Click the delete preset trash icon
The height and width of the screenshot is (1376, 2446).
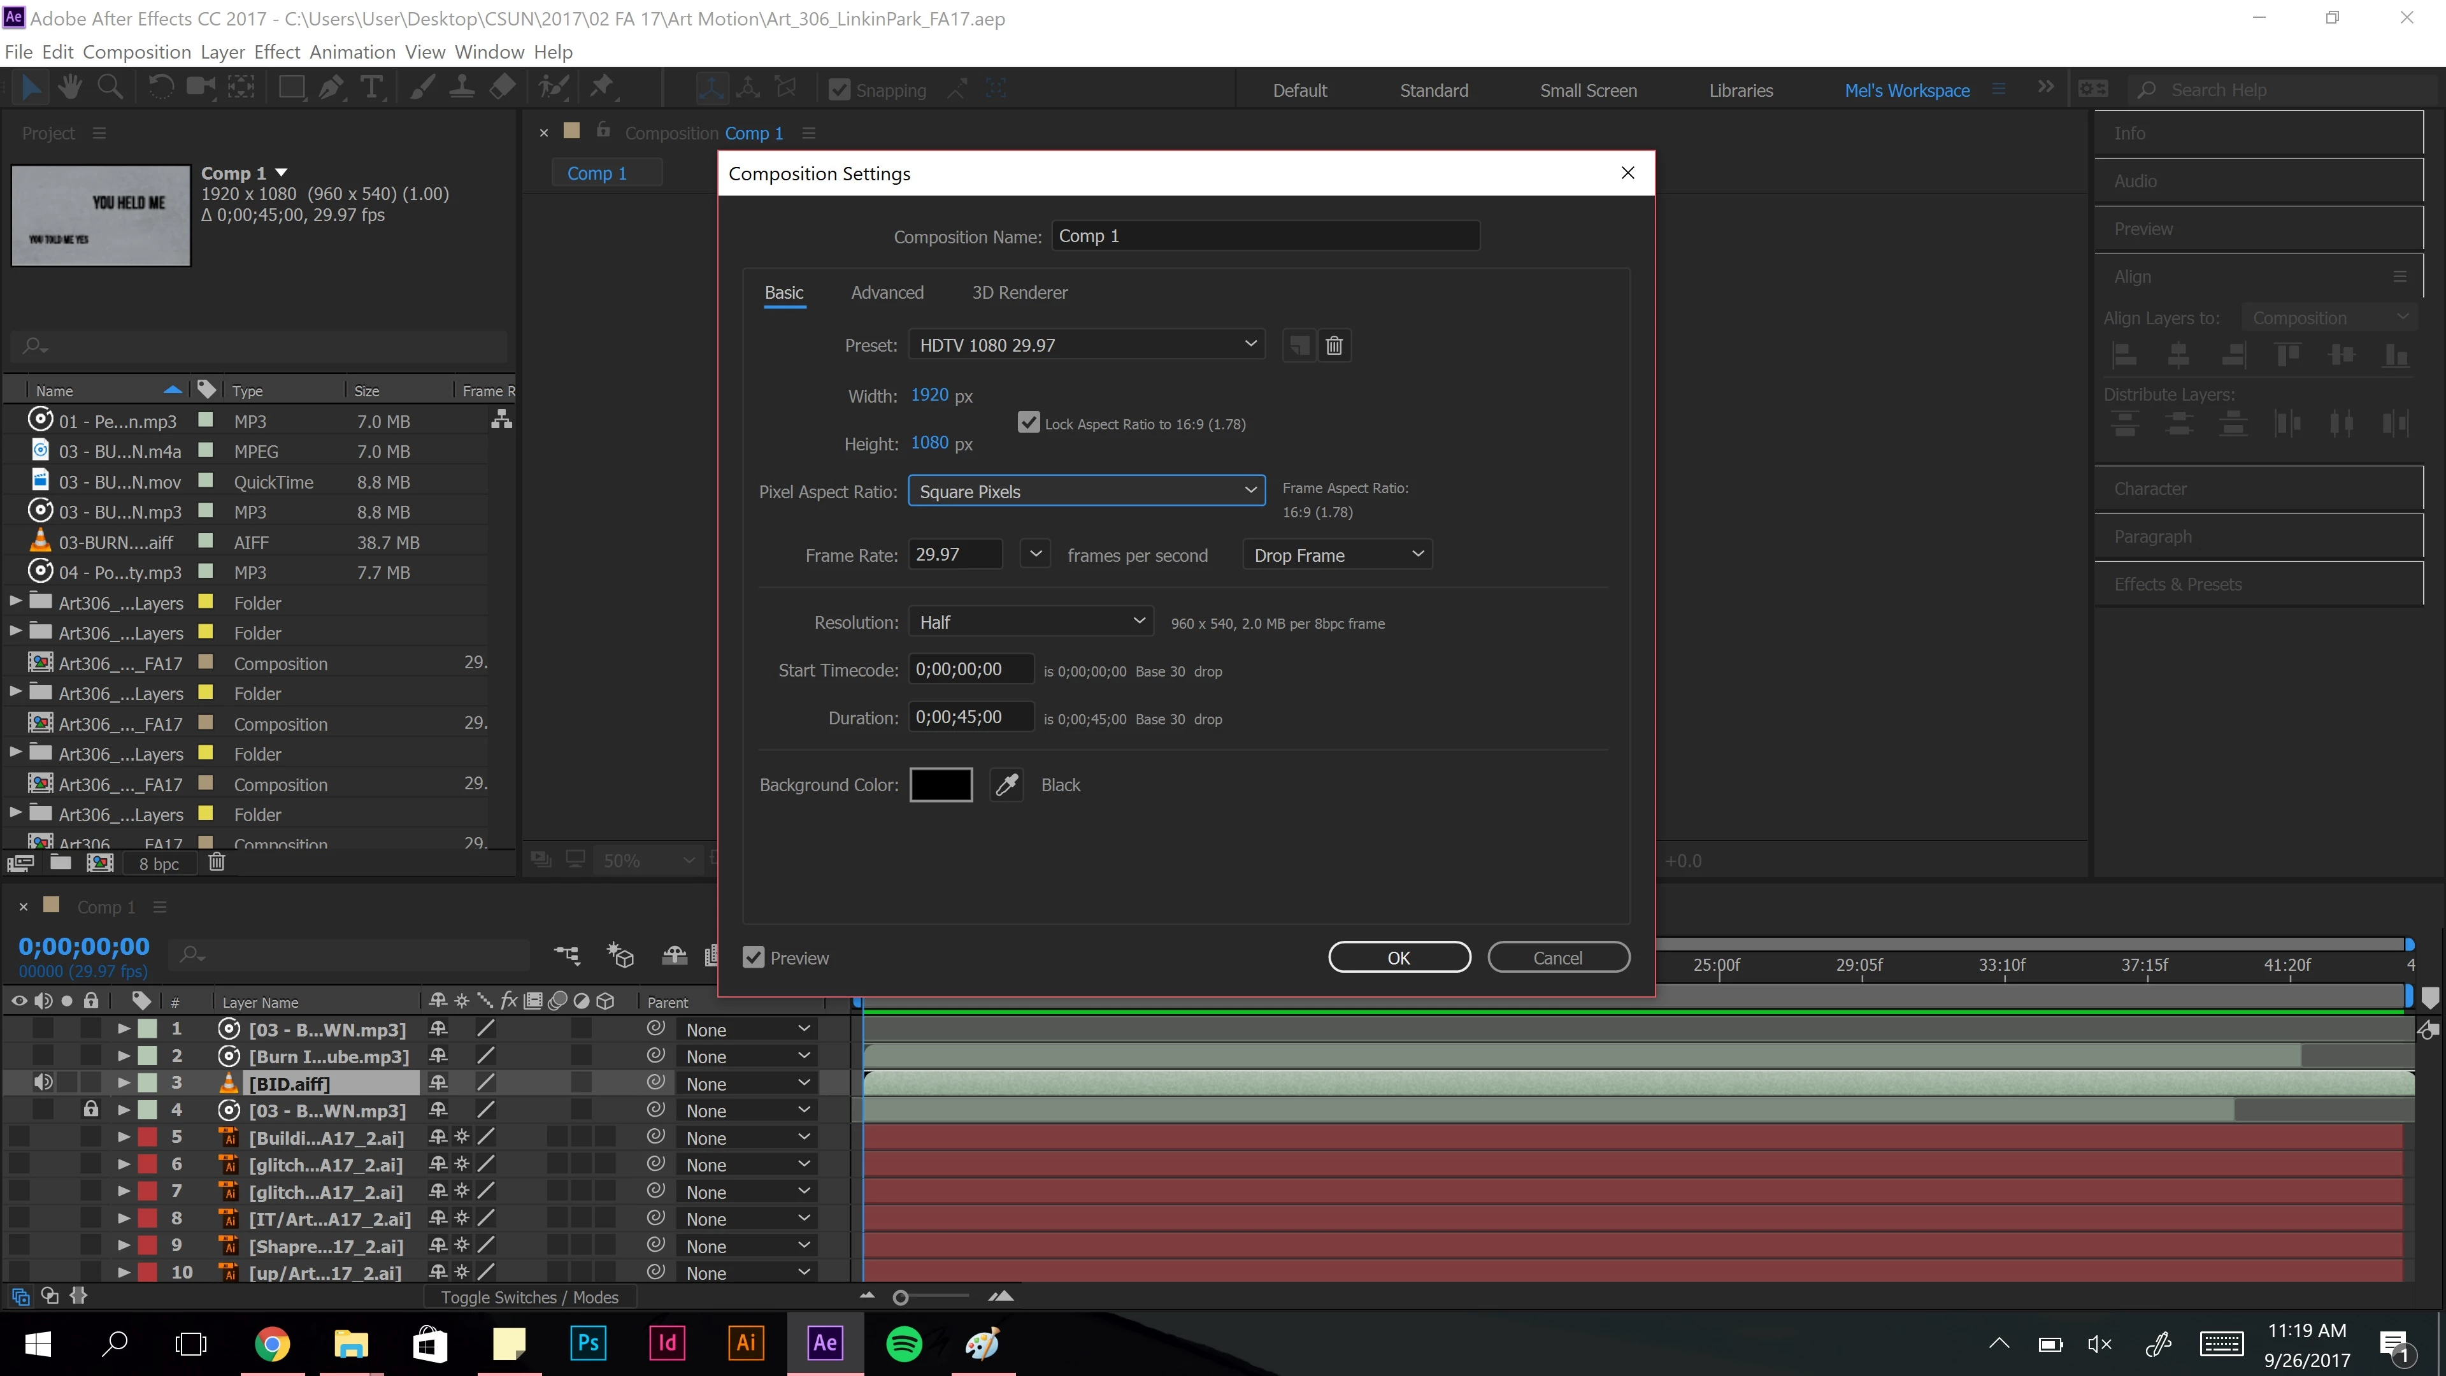1333,345
